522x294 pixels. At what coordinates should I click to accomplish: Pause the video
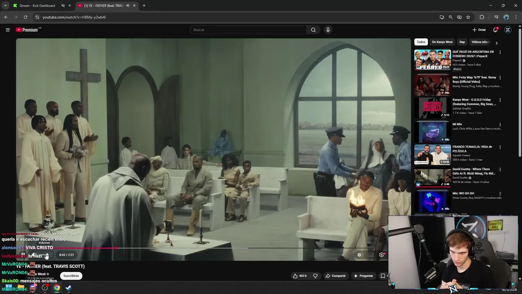coord(23,255)
